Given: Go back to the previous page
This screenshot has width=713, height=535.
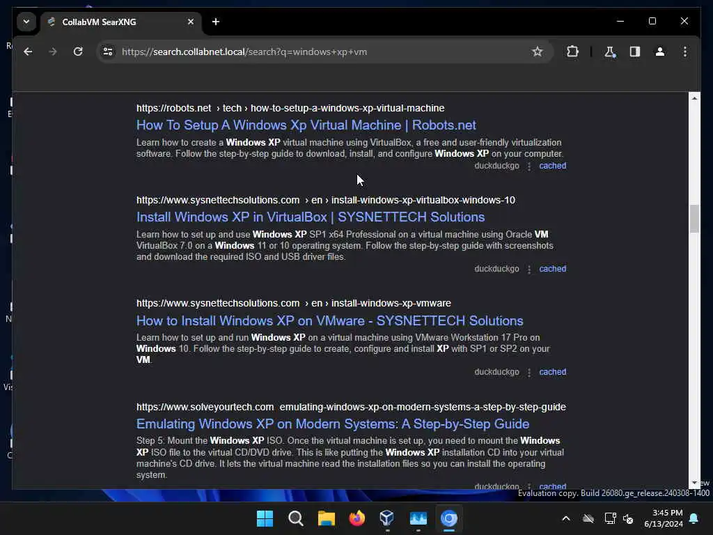Looking at the screenshot, I should (x=28, y=52).
